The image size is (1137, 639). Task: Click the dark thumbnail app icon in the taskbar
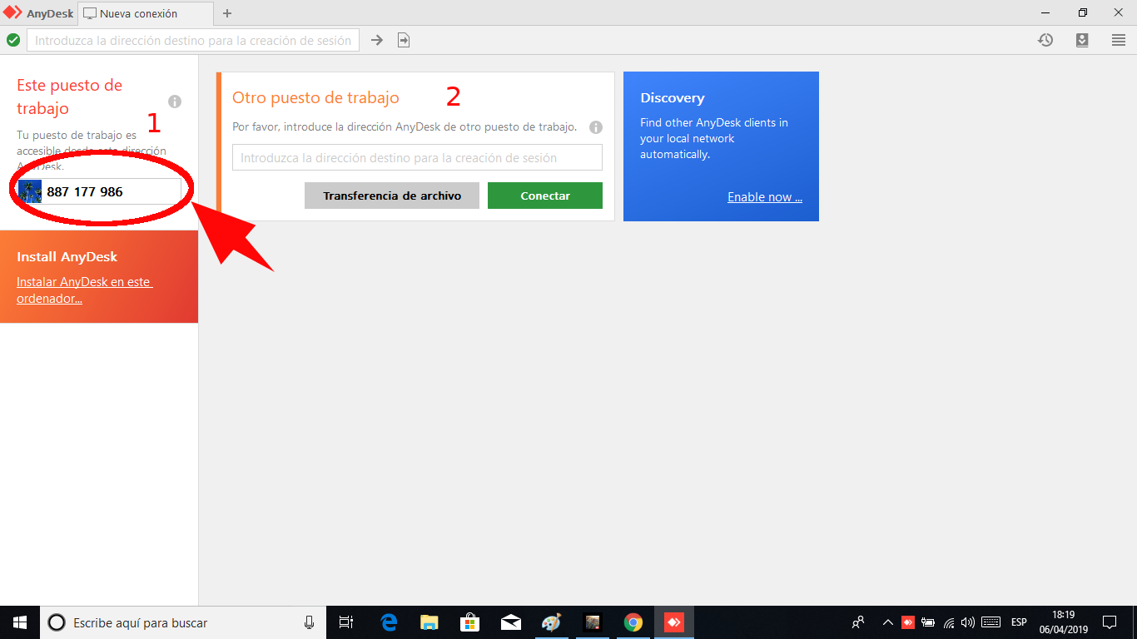coord(593,622)
